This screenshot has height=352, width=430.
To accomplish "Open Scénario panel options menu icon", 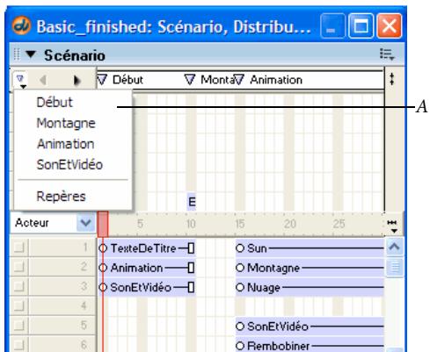I will pyautogui.click(x=387, y=54).
